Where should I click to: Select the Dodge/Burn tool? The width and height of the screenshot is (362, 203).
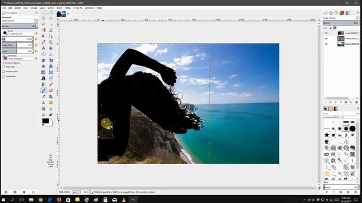coord(51,114)
